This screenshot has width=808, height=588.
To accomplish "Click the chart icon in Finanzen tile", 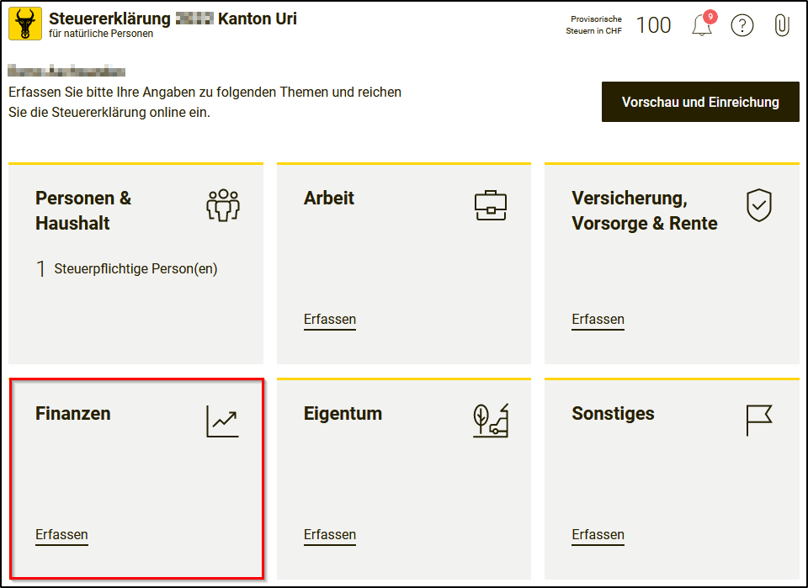I will 223,421.
